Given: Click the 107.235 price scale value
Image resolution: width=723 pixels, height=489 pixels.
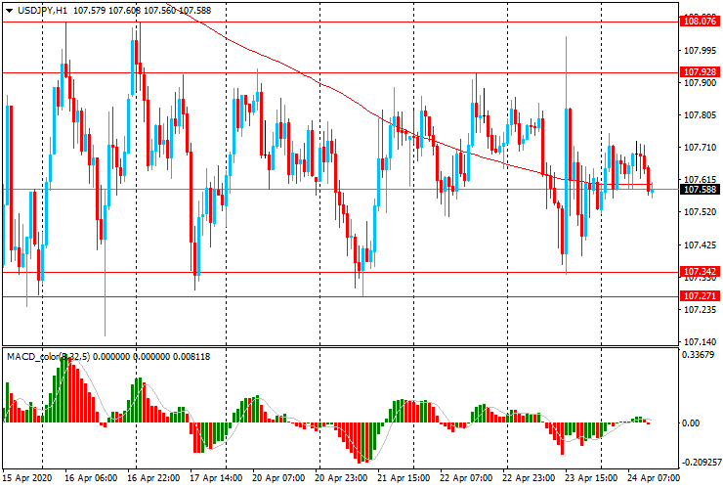Looking at the screenshot, I should (x=700, y=309).
